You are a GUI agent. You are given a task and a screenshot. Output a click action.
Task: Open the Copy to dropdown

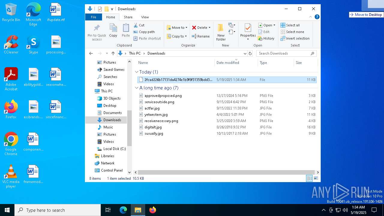177,36
